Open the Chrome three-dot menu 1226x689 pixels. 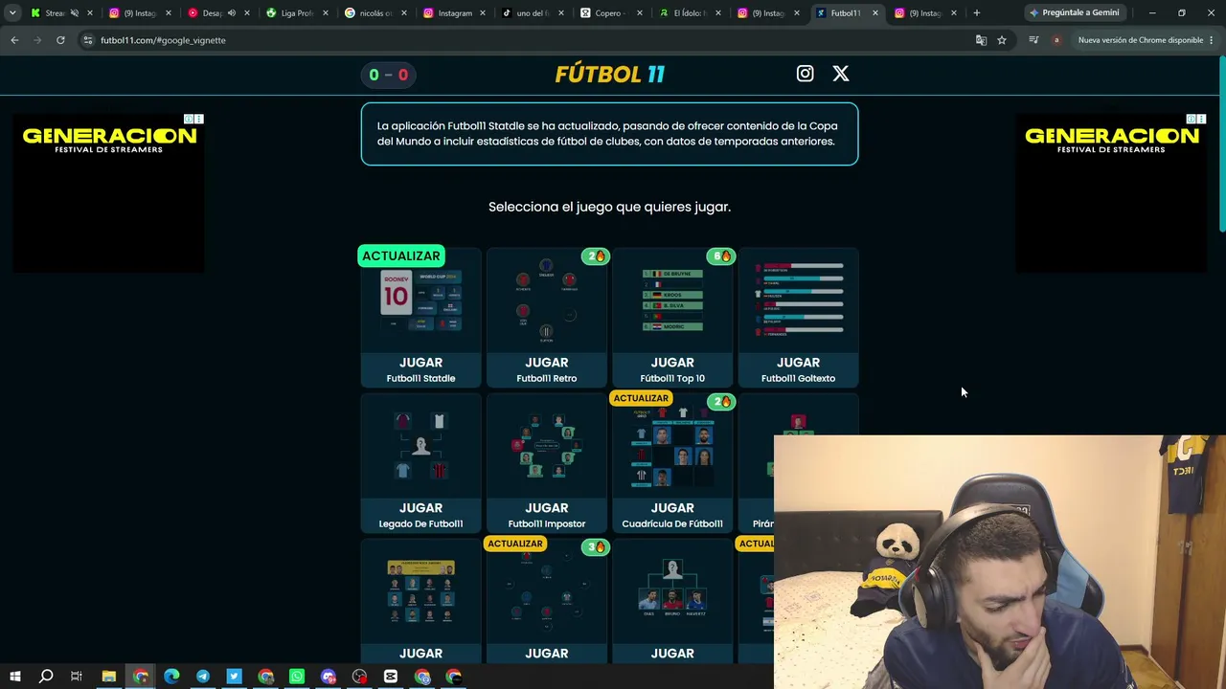pyautogui.click(x=1212, y=40)
